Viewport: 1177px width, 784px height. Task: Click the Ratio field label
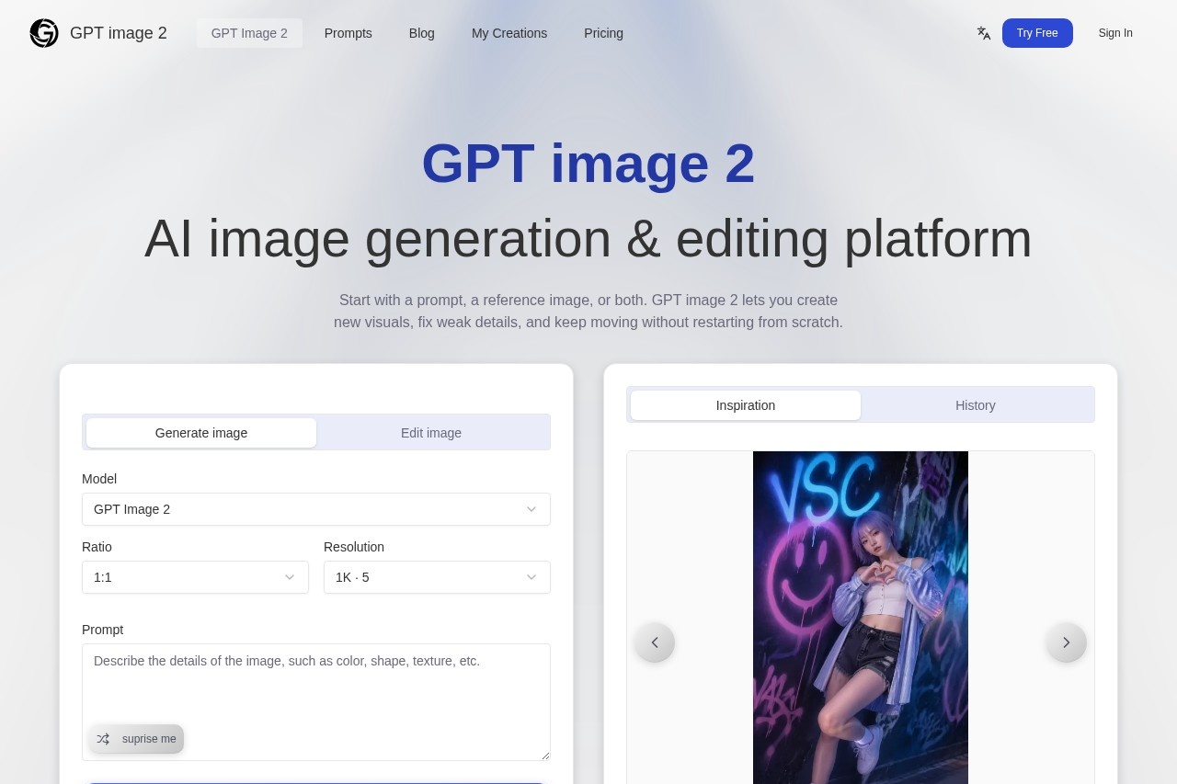point(97,547)
